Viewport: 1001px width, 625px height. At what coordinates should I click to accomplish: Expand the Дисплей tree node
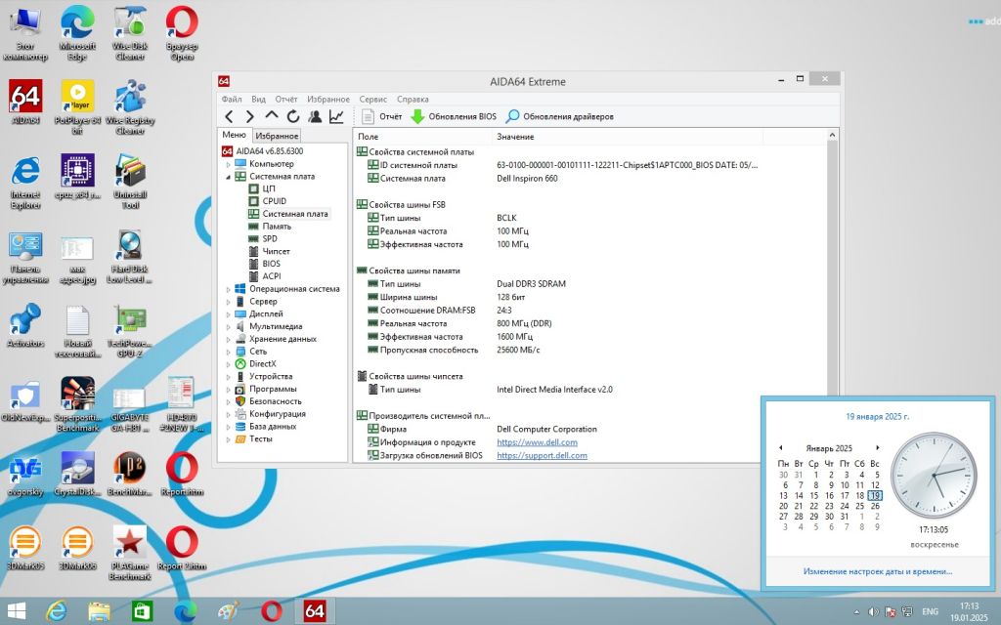pos(228,314)
